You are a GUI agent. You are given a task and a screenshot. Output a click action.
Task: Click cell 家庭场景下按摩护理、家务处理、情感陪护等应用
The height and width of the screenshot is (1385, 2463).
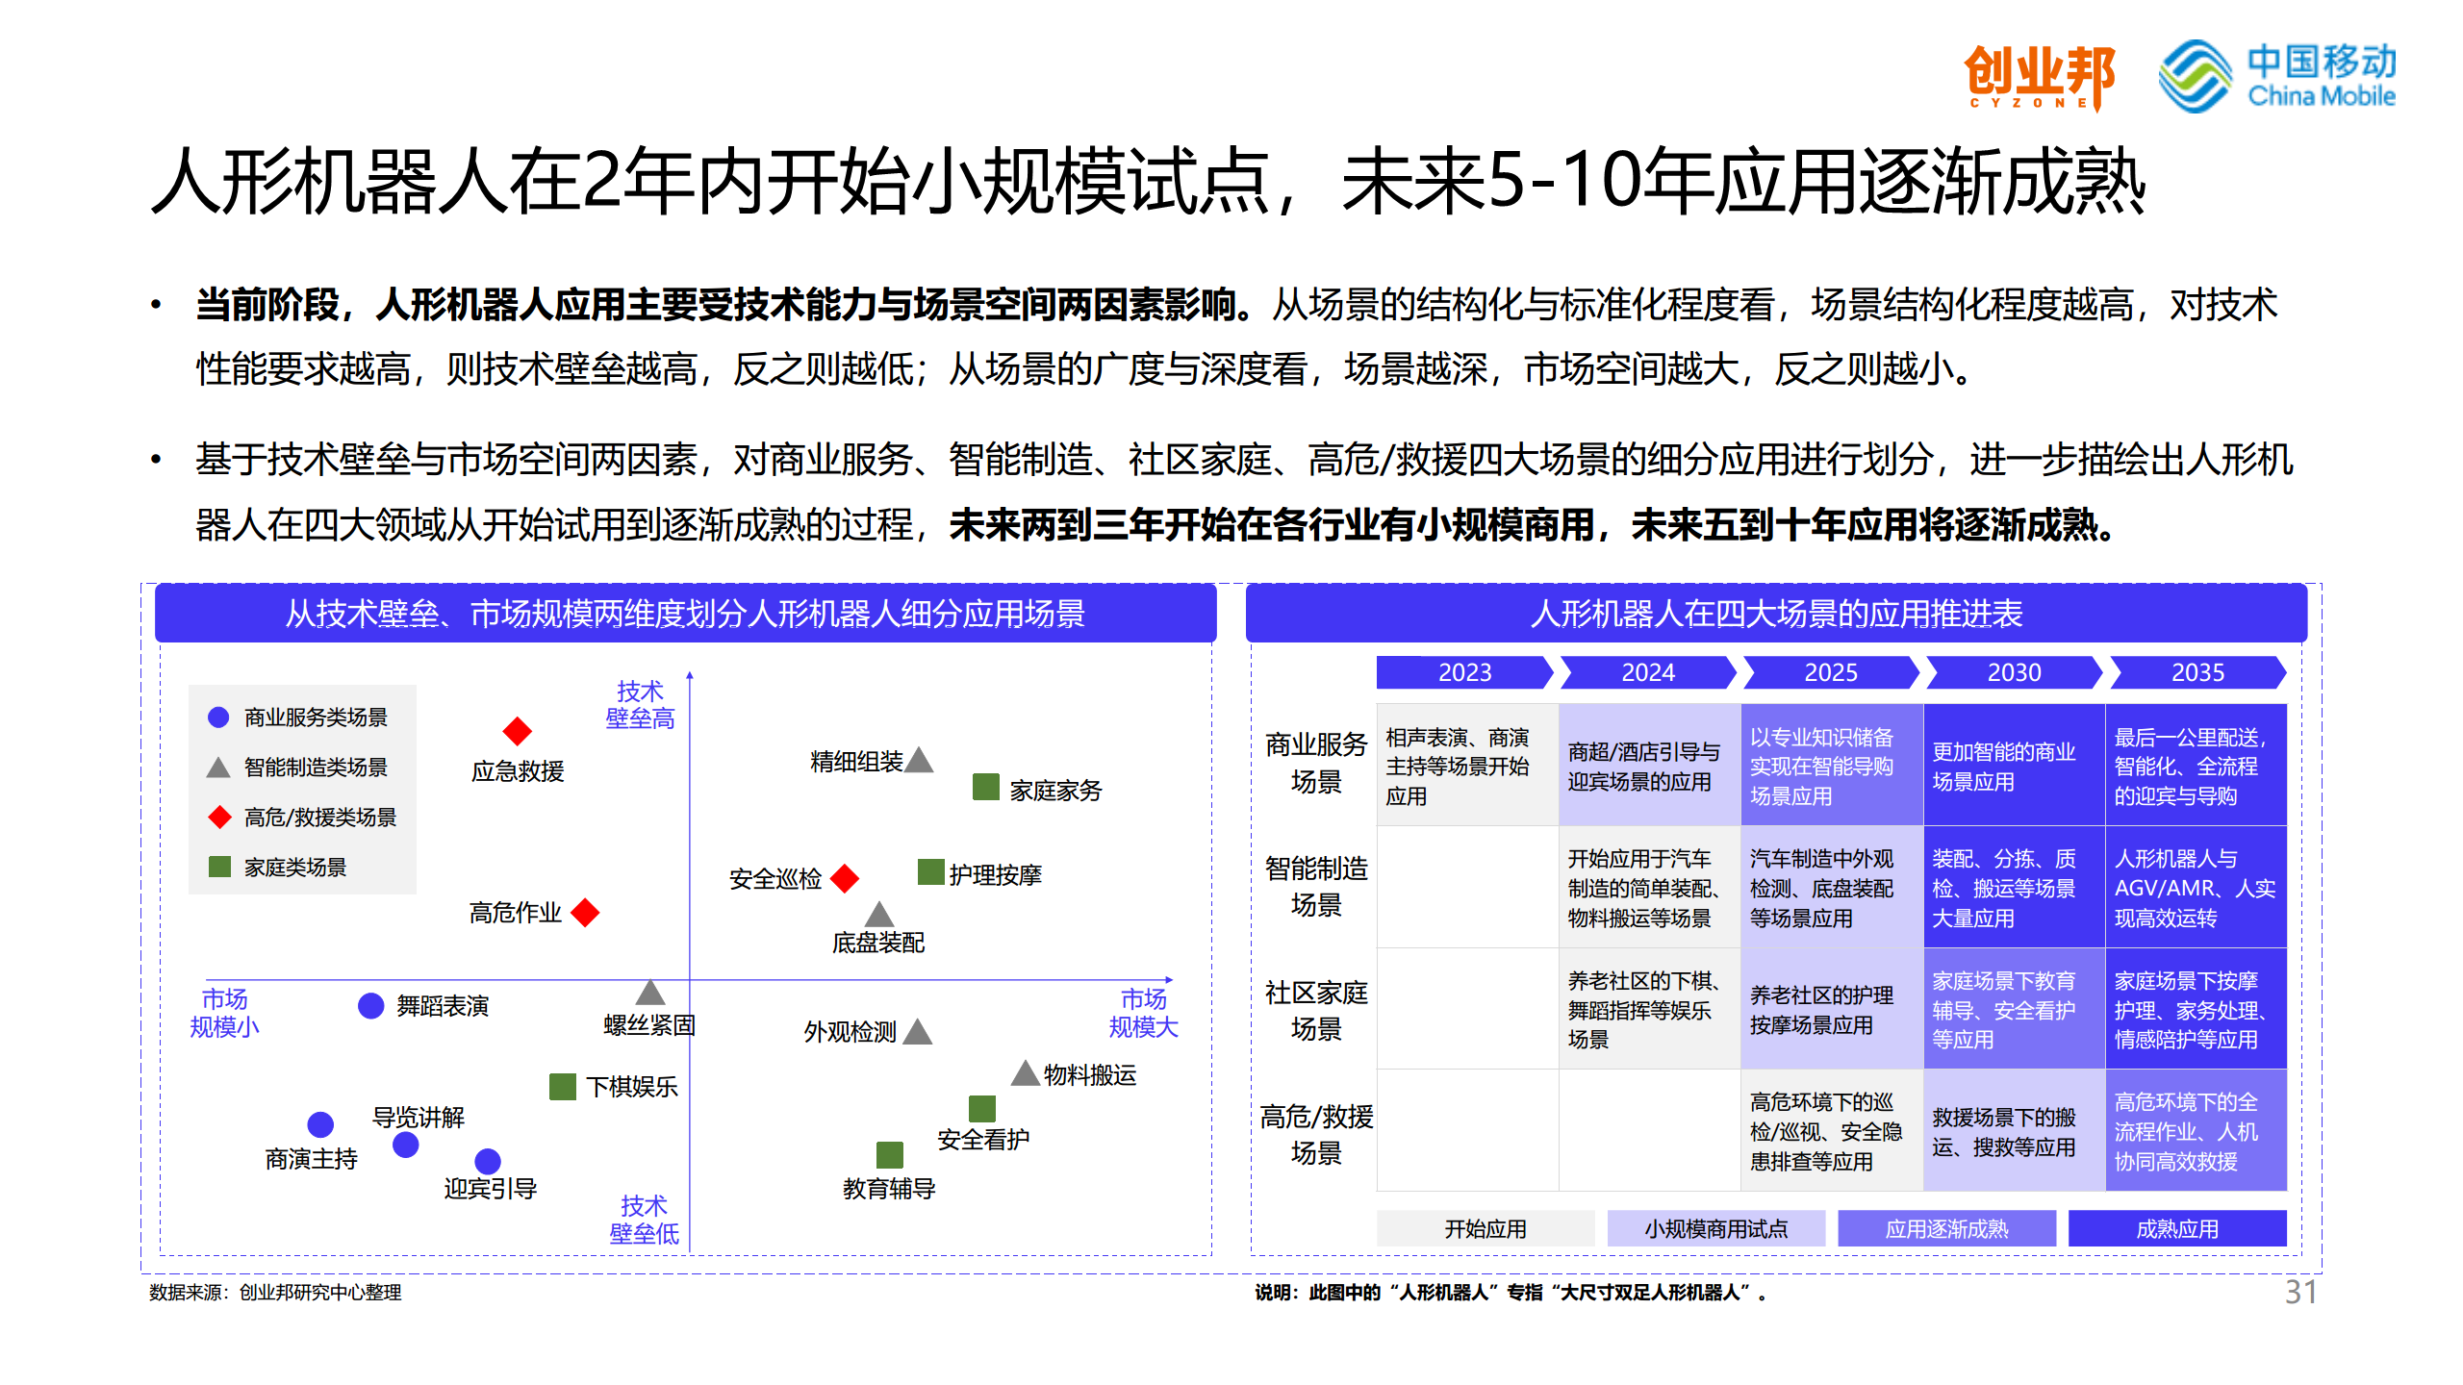coord(2196,1009)
